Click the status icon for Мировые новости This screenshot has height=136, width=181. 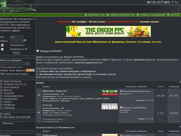point(39,95)
